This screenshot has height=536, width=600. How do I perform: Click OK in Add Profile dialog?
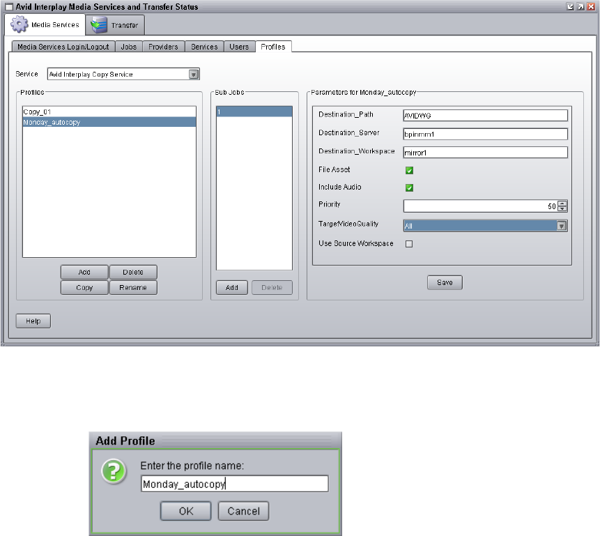186,511
